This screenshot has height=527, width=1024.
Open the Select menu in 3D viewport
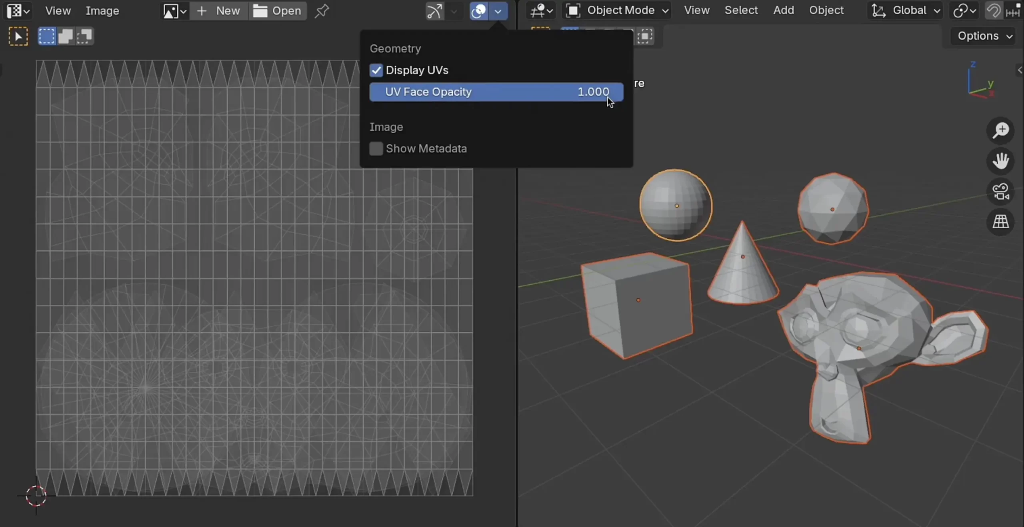click(741, 11)
